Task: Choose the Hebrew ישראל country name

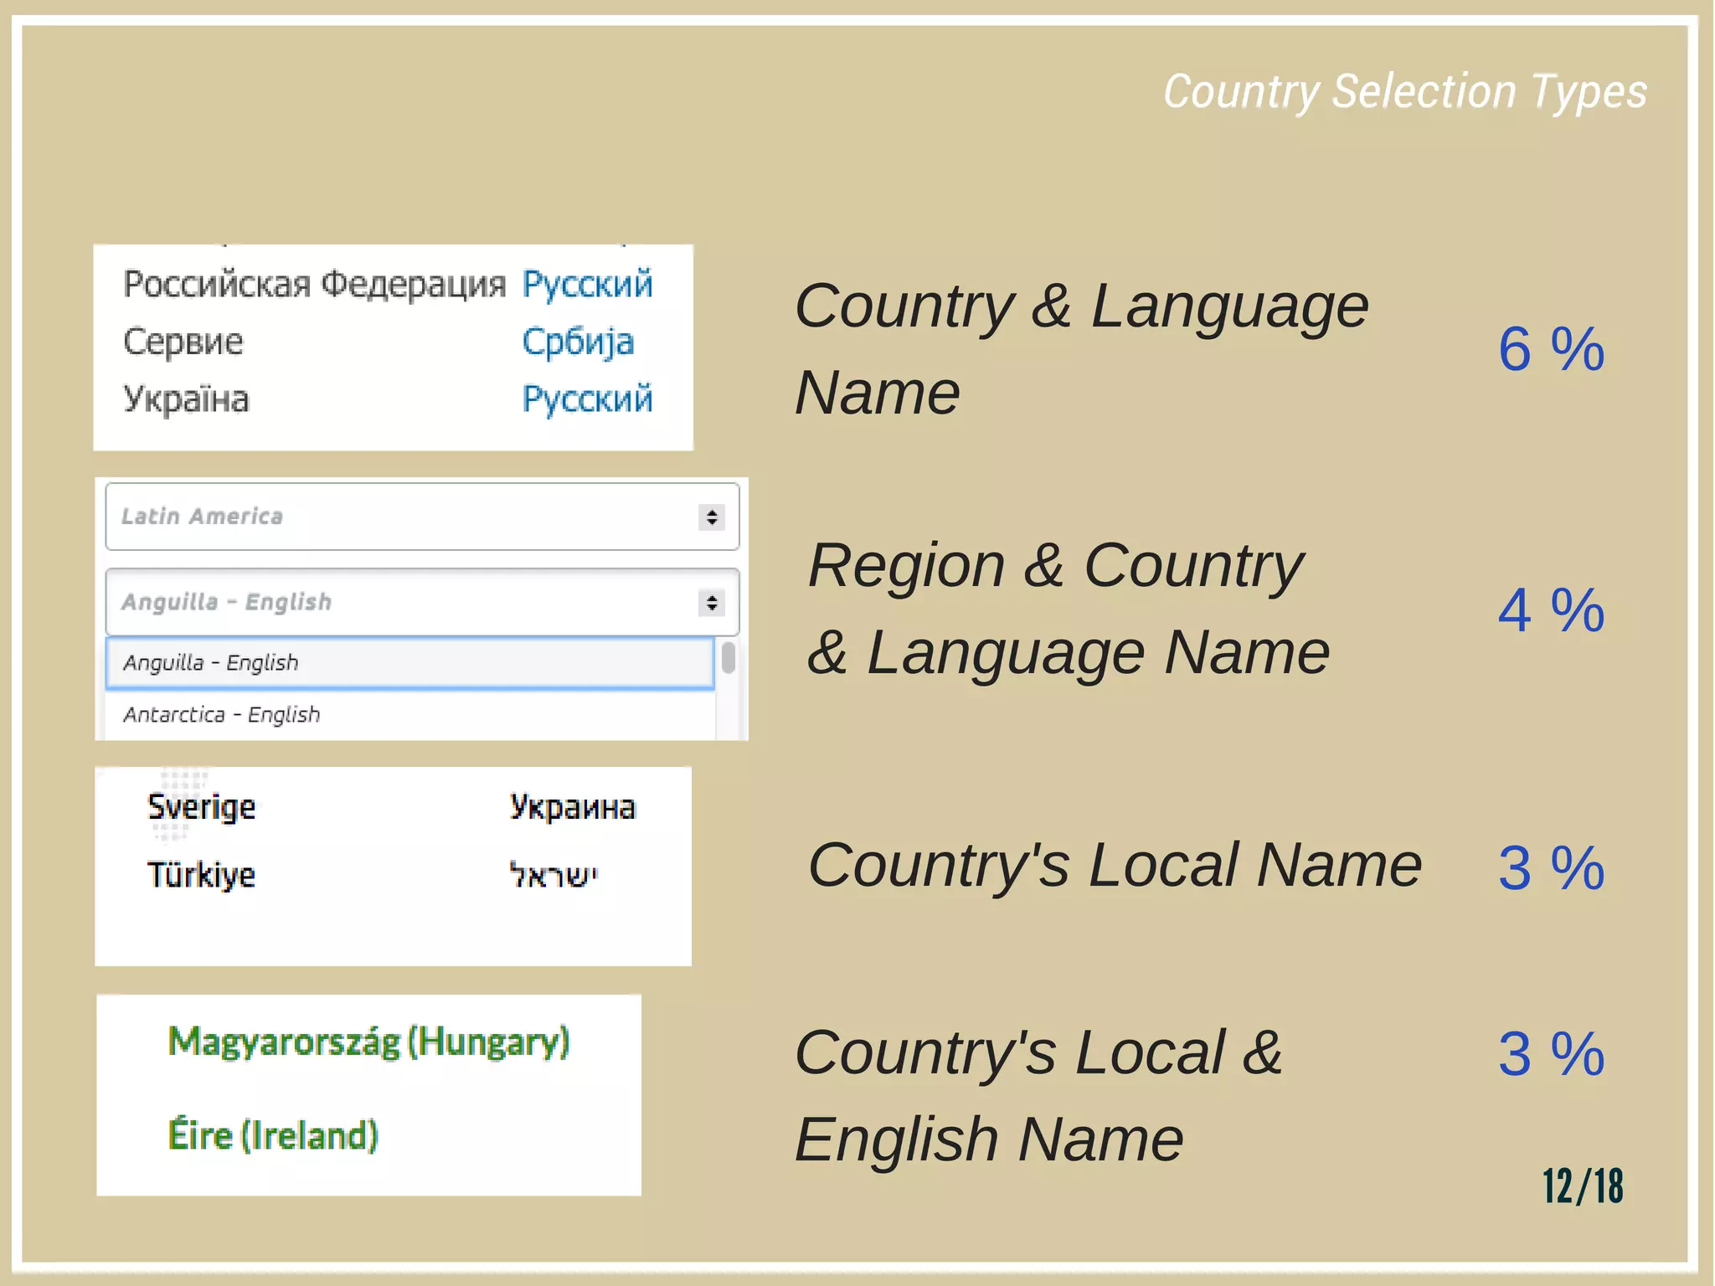Action: click(x=554, y=876)
